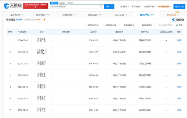
Task: Click the 点击进行搜索 trademark search box
Action: pos(165,25)
